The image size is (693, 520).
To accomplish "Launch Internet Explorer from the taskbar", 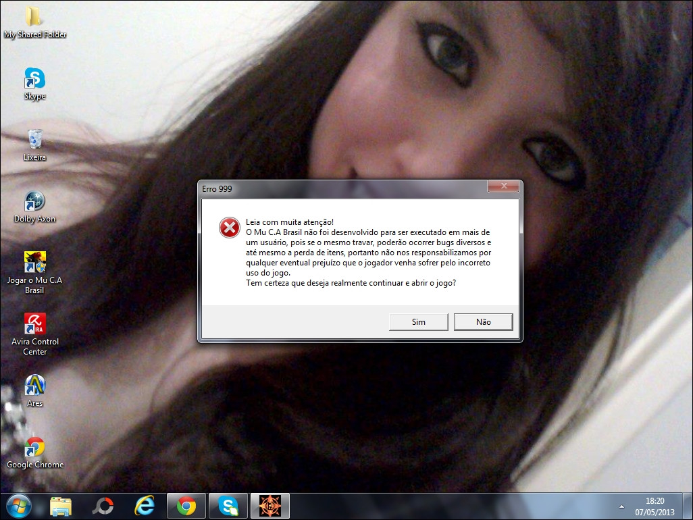I will (x=144, y=505).
